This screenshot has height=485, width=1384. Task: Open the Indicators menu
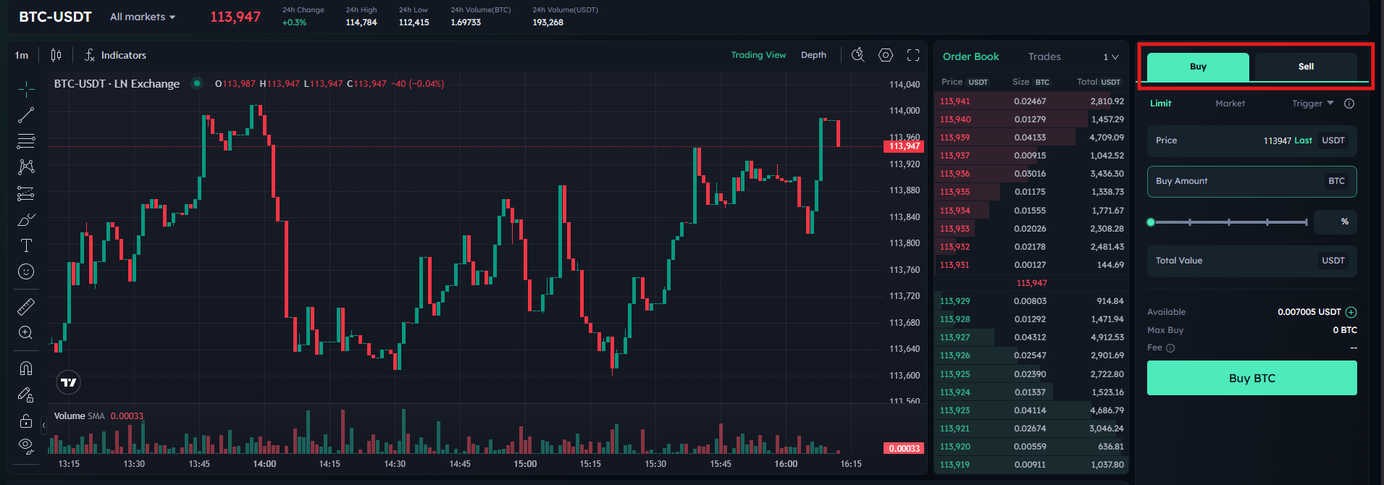(116, 55)
